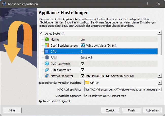Click the RAM memory chip icon
The image size is (165, 116).
[47, 57]
